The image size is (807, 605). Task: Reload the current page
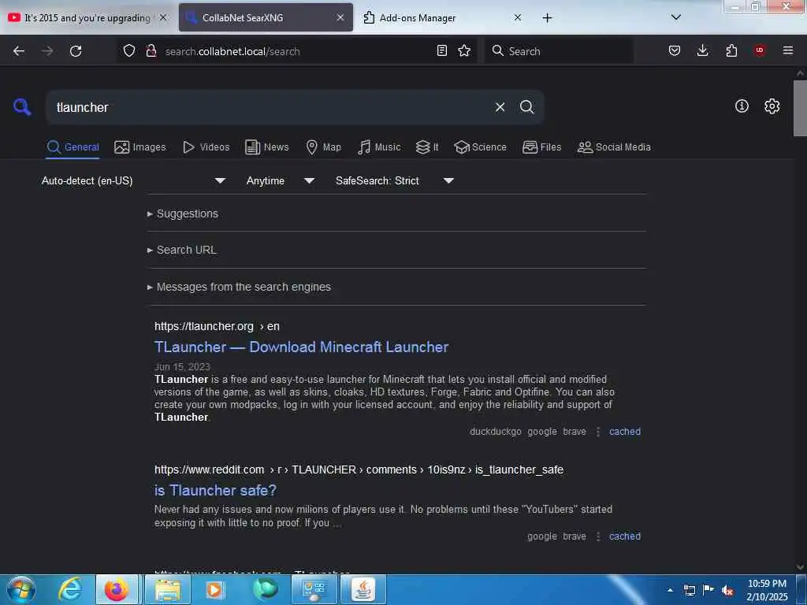tap(76, 51)
